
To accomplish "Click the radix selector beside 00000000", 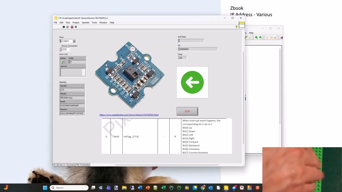I will (179, 49).
